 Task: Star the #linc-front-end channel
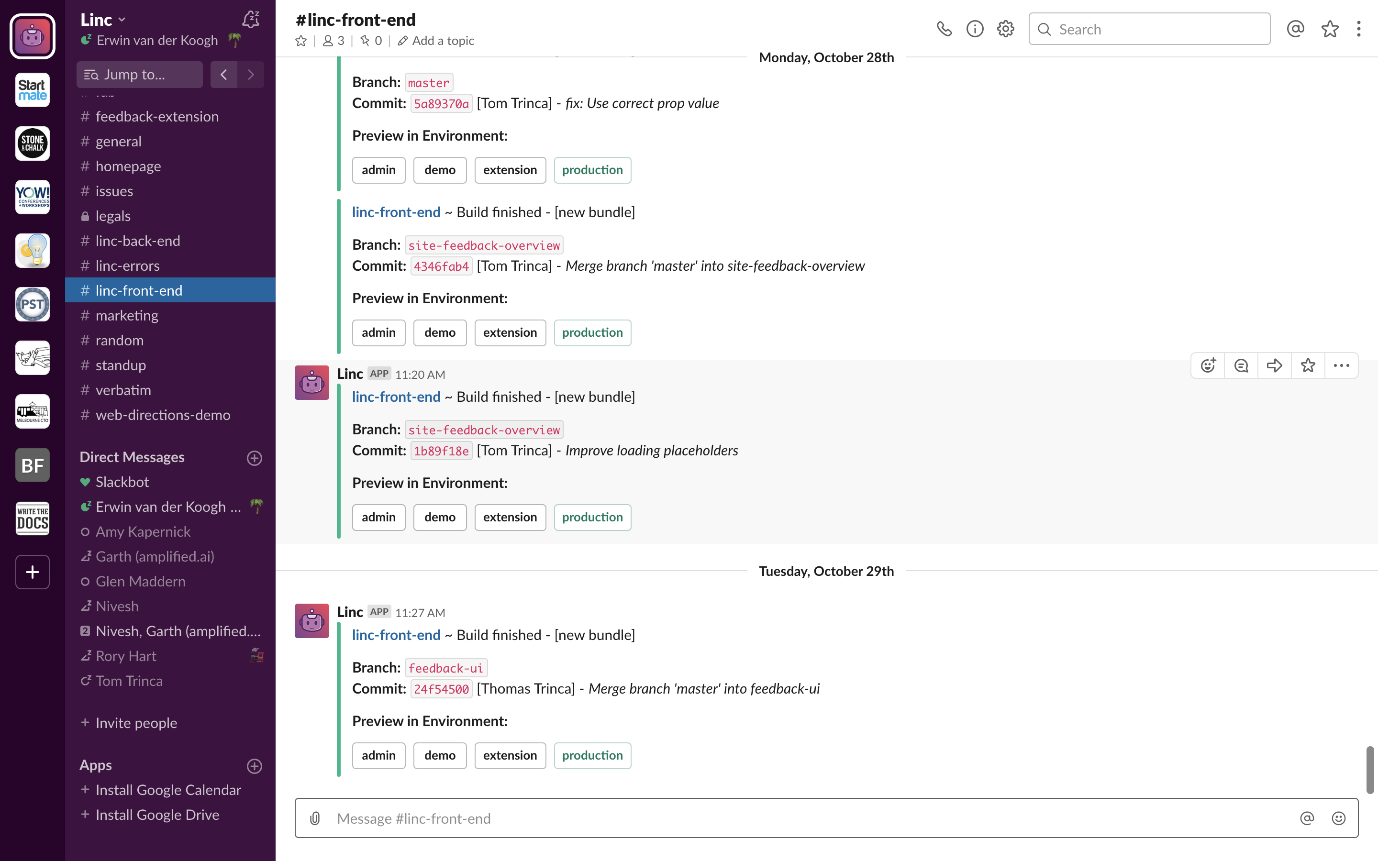tap(301, 41)
